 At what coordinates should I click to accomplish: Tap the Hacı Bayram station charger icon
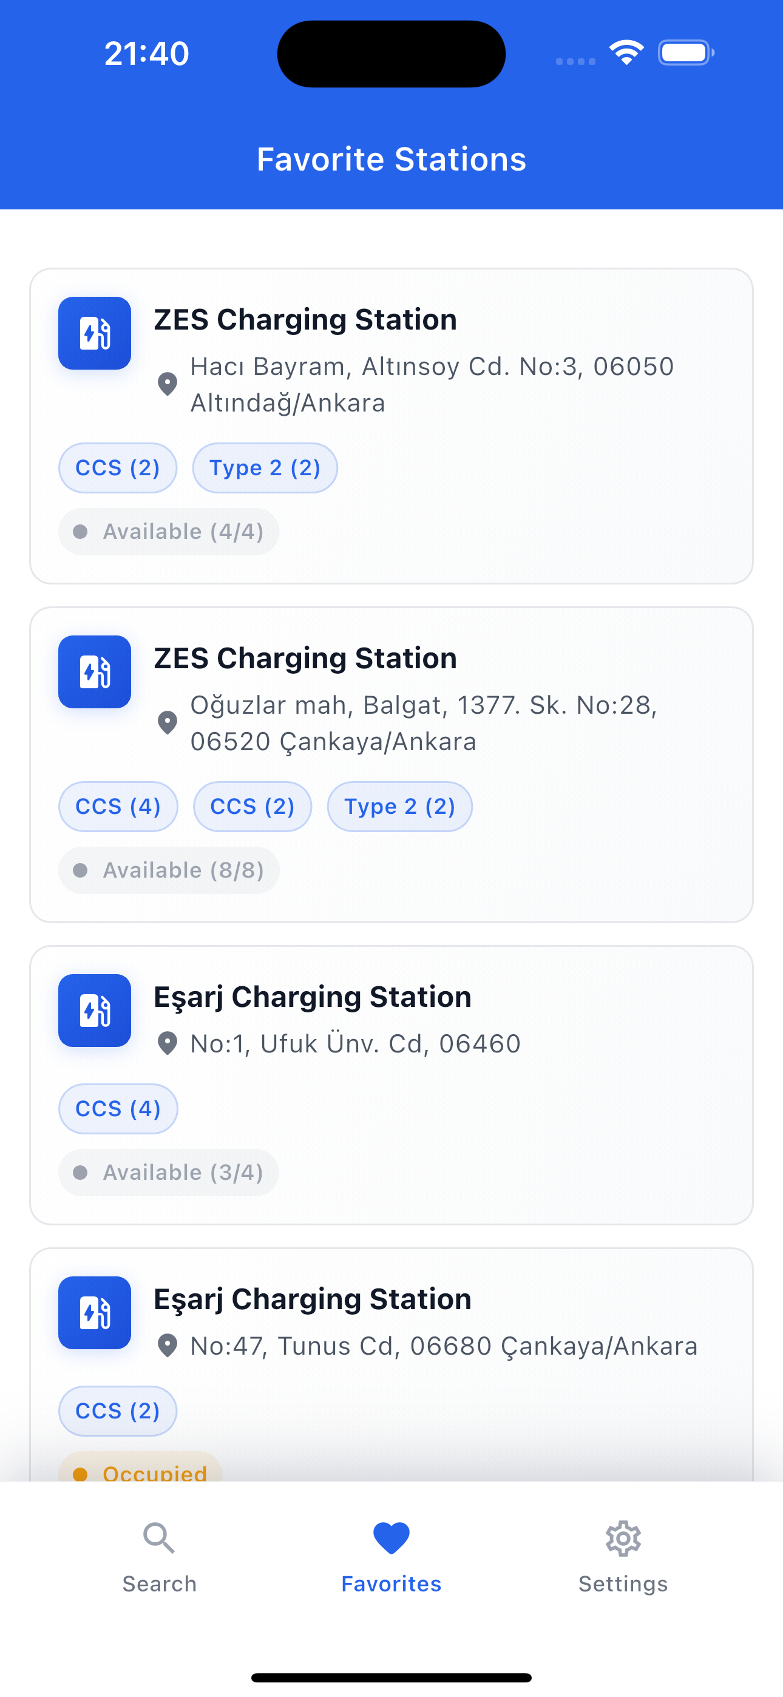click(94, 333)
